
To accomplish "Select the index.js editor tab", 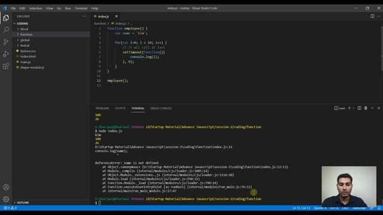I will coord(104,17).
